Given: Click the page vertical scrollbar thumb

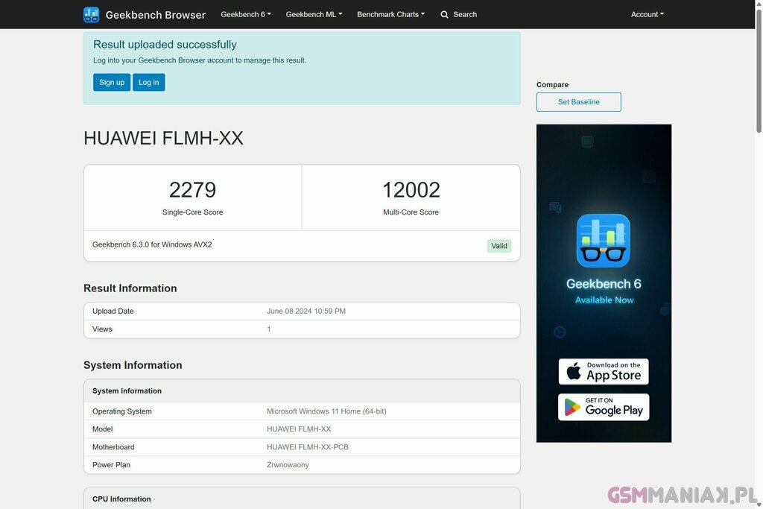Looking at the screenshot, I should tap(759, 71).
